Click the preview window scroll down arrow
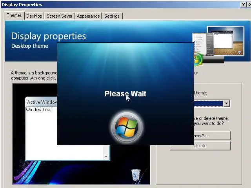The width and height of the screenshot is (251, 188). pyautogui.click(x=106, y=157)
